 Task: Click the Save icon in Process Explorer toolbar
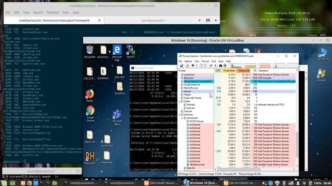(181, 66)
